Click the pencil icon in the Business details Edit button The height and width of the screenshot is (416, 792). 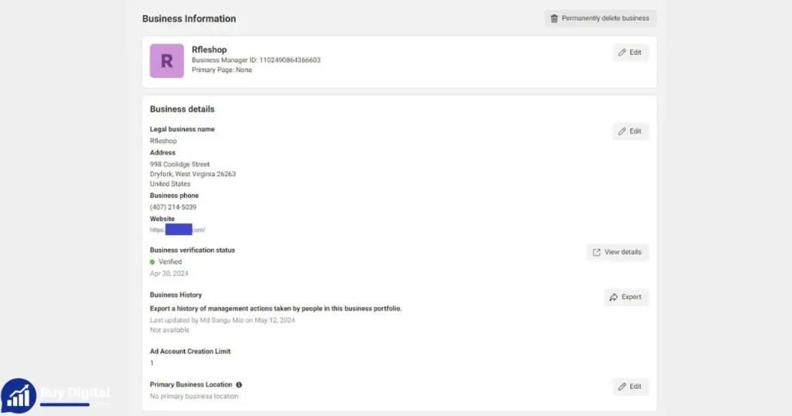click(622, 131)
